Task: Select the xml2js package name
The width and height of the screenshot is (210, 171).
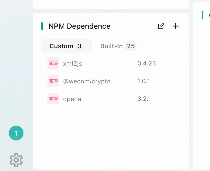Action: coord(72,63)
